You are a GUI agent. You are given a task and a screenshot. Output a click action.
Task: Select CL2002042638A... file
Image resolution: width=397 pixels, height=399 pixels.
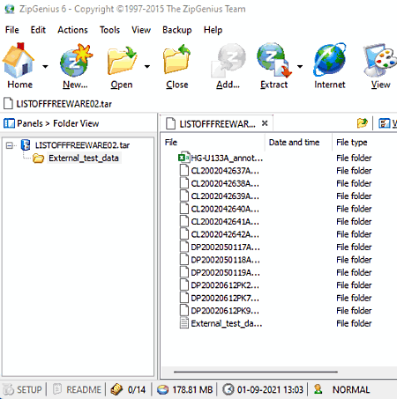tap(225, 183)
